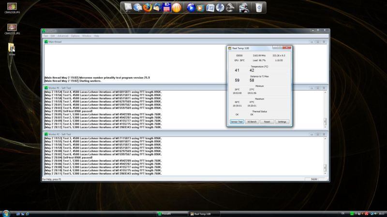
Task: Switch to Real Temp 3.00 taskbar button
Action: click(x=204, y=214)
